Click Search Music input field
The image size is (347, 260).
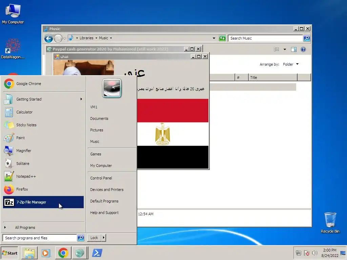tap(265, 38)
